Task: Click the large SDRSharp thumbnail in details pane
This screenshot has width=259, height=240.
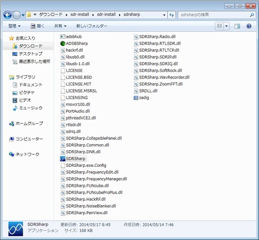Action: [16, 229]
